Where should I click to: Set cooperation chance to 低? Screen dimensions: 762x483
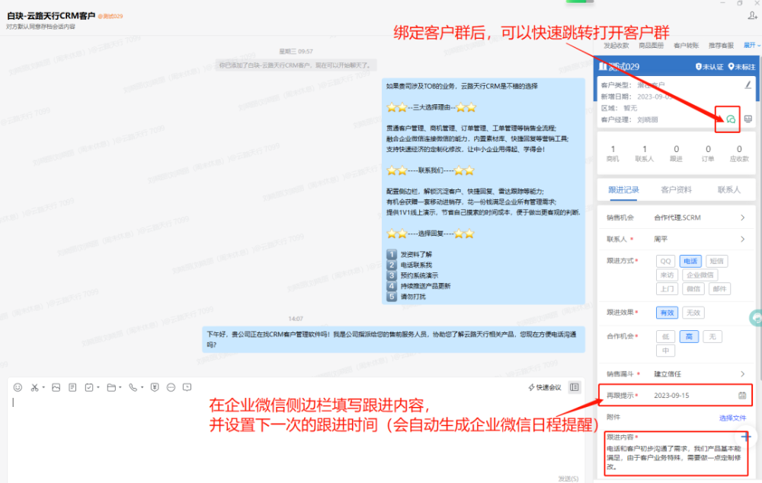pos(665,336)
